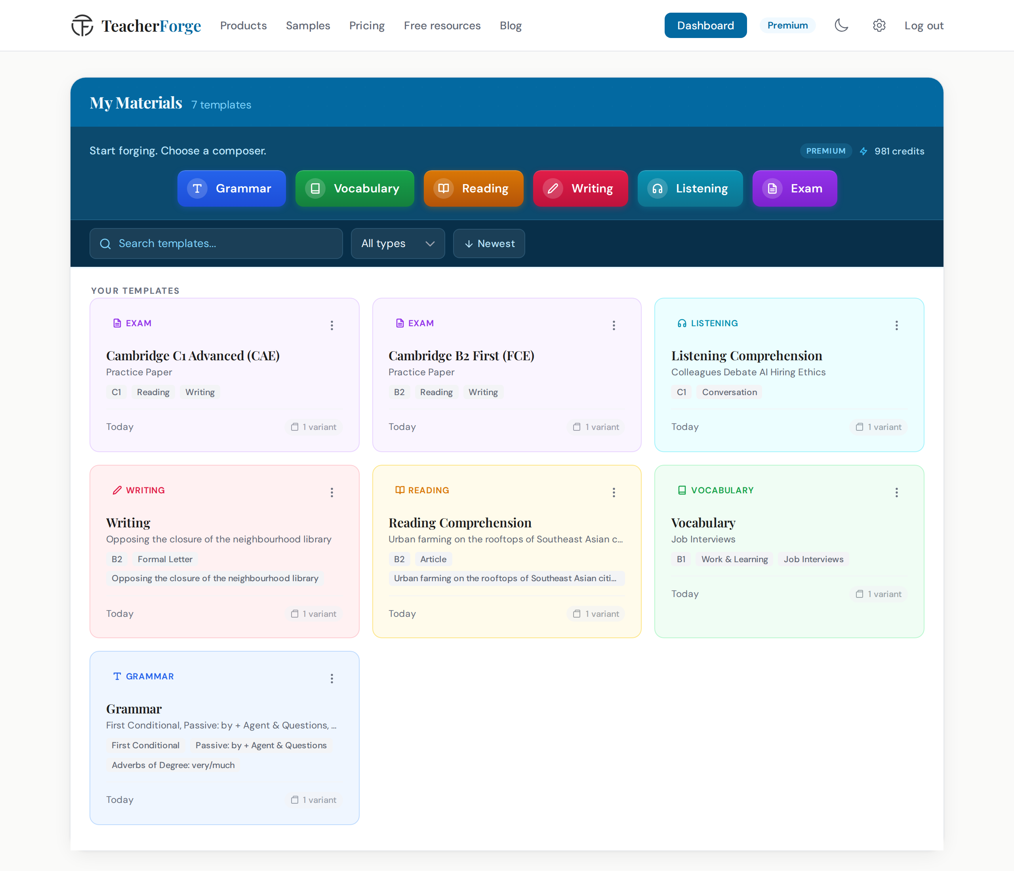Click the lightning credits icon

coord(863,151)
